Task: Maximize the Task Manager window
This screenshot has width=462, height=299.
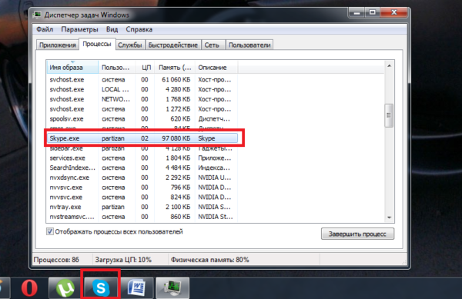Action: pyautogui.click(x=373, y=12)
